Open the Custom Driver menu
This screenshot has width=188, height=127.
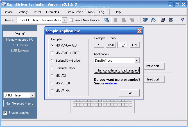click(73, 12)
